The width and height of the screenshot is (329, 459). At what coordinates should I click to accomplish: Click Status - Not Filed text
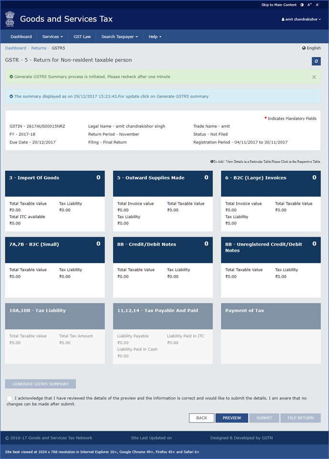pos(210,134)
